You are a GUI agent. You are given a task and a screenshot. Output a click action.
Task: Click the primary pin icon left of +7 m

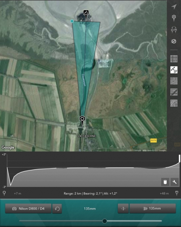4,193
